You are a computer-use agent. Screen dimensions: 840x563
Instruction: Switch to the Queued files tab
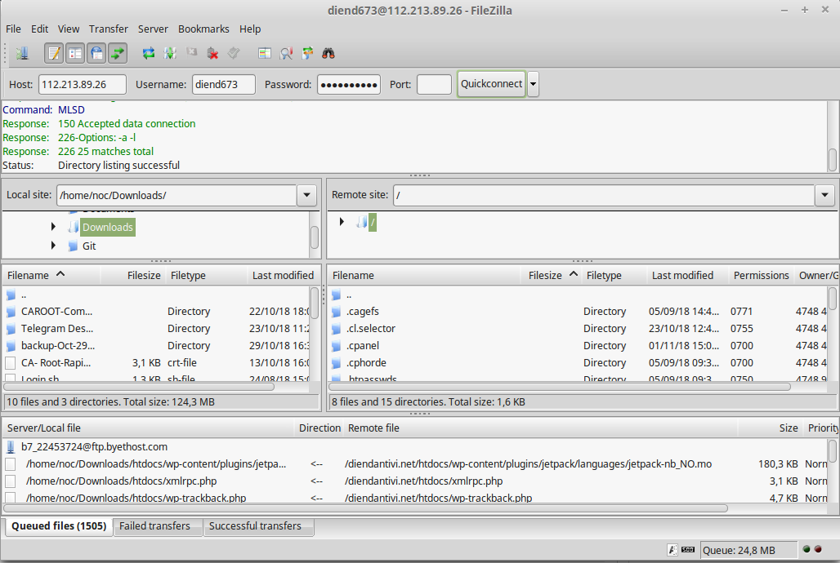pos(59,526)
